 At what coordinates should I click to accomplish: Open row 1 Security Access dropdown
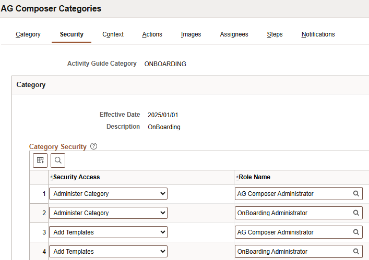(108, 193)
